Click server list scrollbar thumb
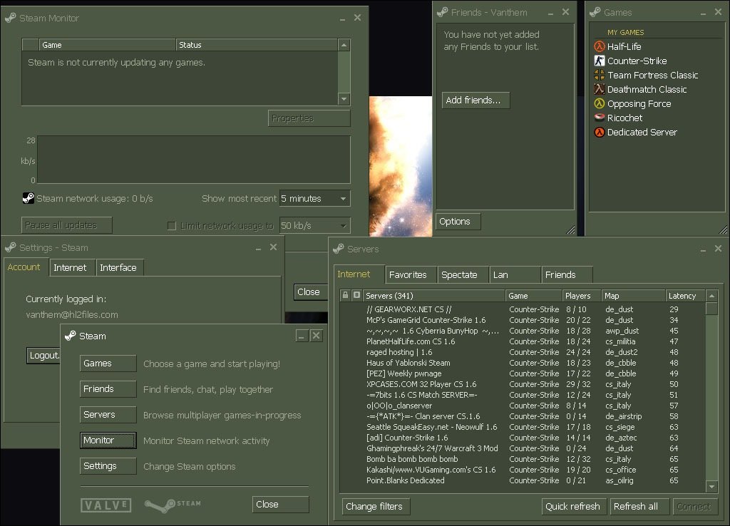The width and height of the screenshot is (730, 526). coord(711,308)
